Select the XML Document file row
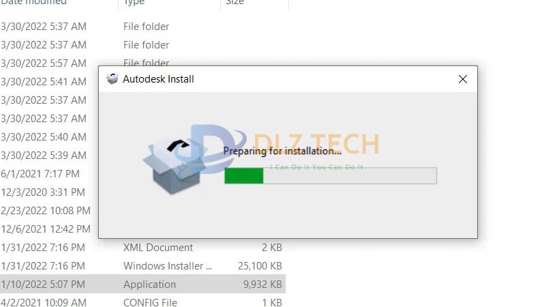The image size is (559, 307). (x=142, y=248)
